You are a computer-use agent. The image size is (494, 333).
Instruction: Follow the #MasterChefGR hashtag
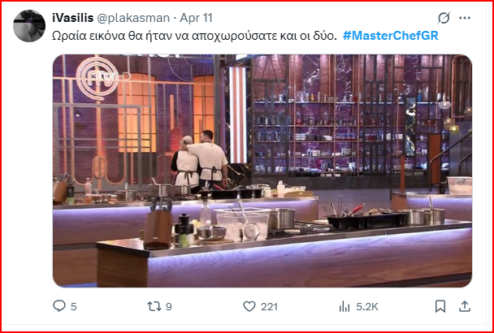(390, 36)
